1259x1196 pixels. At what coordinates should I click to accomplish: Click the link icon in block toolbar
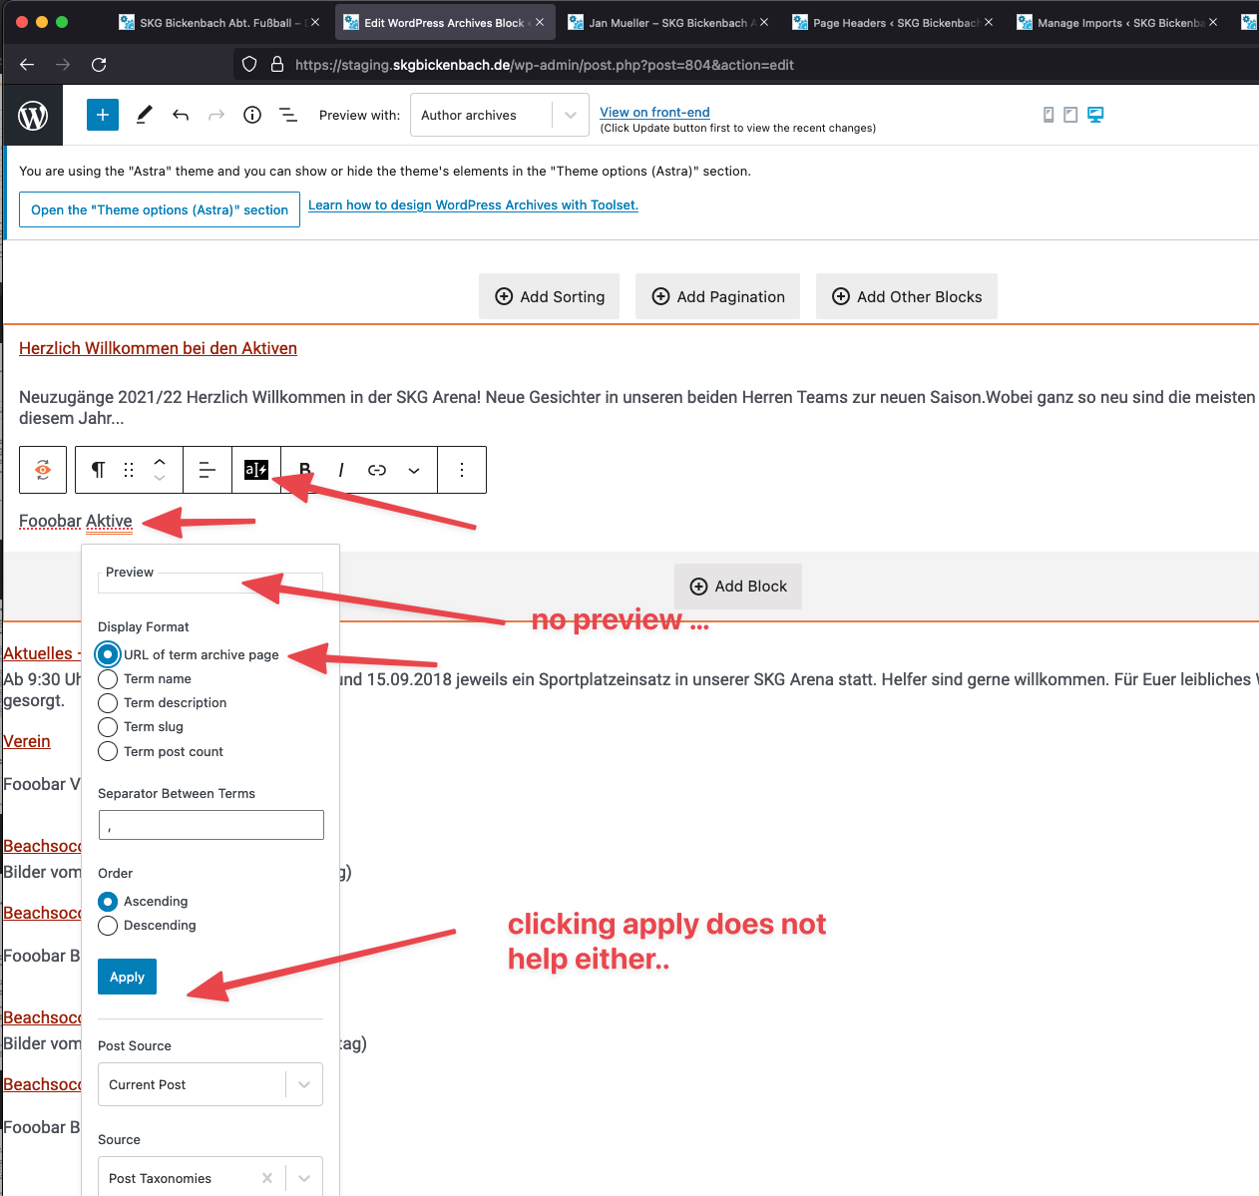(377, 470)
